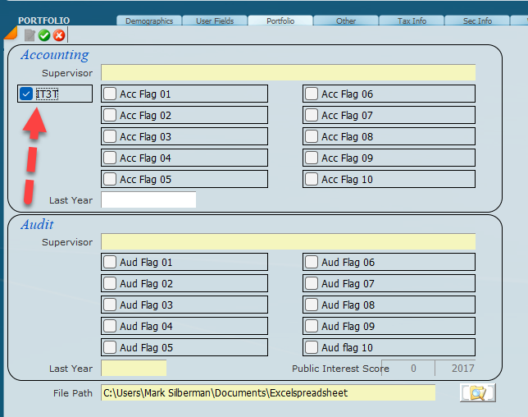Check the Aud Flag 07 box
The image size is (528, 417).
tap(312, 284)
